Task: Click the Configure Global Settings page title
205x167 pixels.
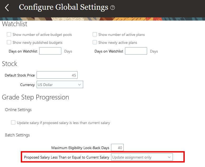Action: pos(63,7)
